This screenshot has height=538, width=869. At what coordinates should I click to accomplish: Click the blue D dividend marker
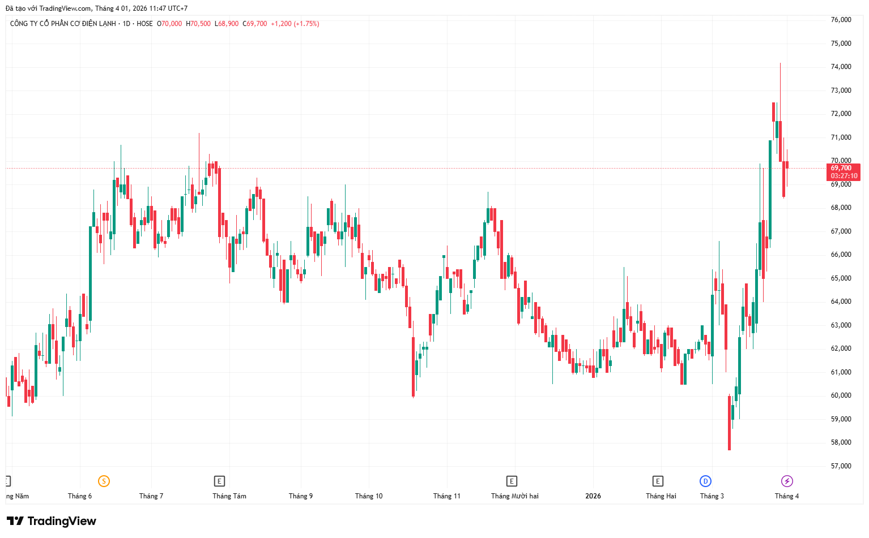coord(705,481)
